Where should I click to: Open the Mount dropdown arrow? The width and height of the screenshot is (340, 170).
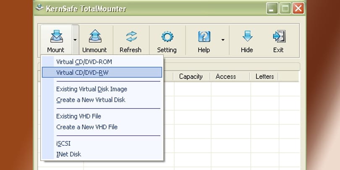tap(75, 40)
